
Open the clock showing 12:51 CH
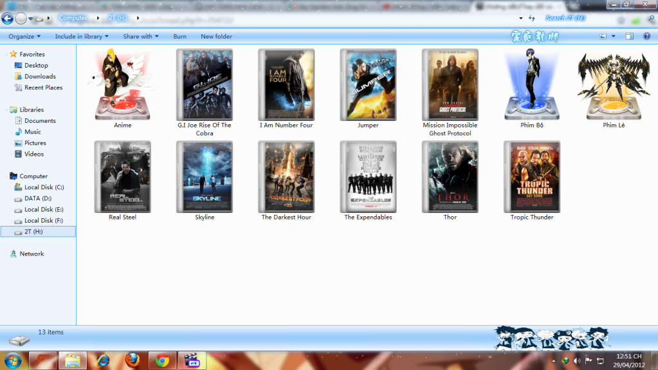pos(628,361)
